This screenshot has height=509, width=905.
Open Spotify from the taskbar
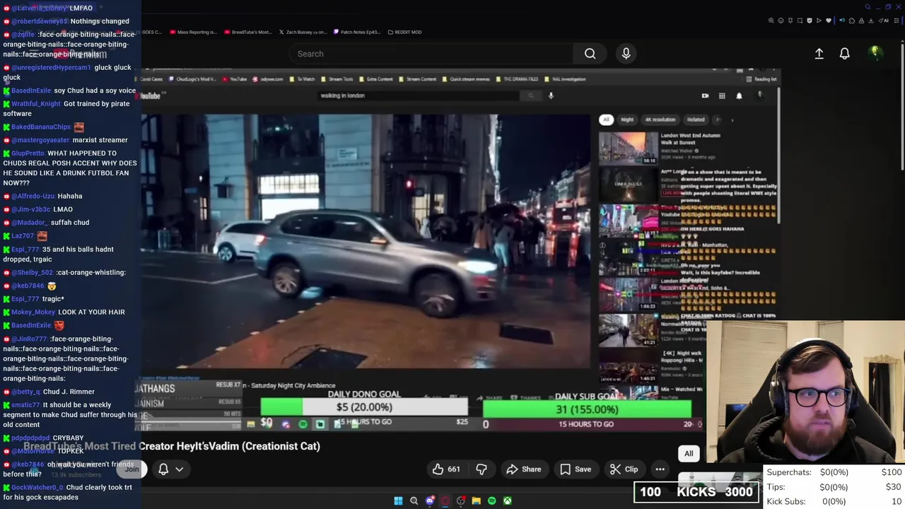point(491,501)
